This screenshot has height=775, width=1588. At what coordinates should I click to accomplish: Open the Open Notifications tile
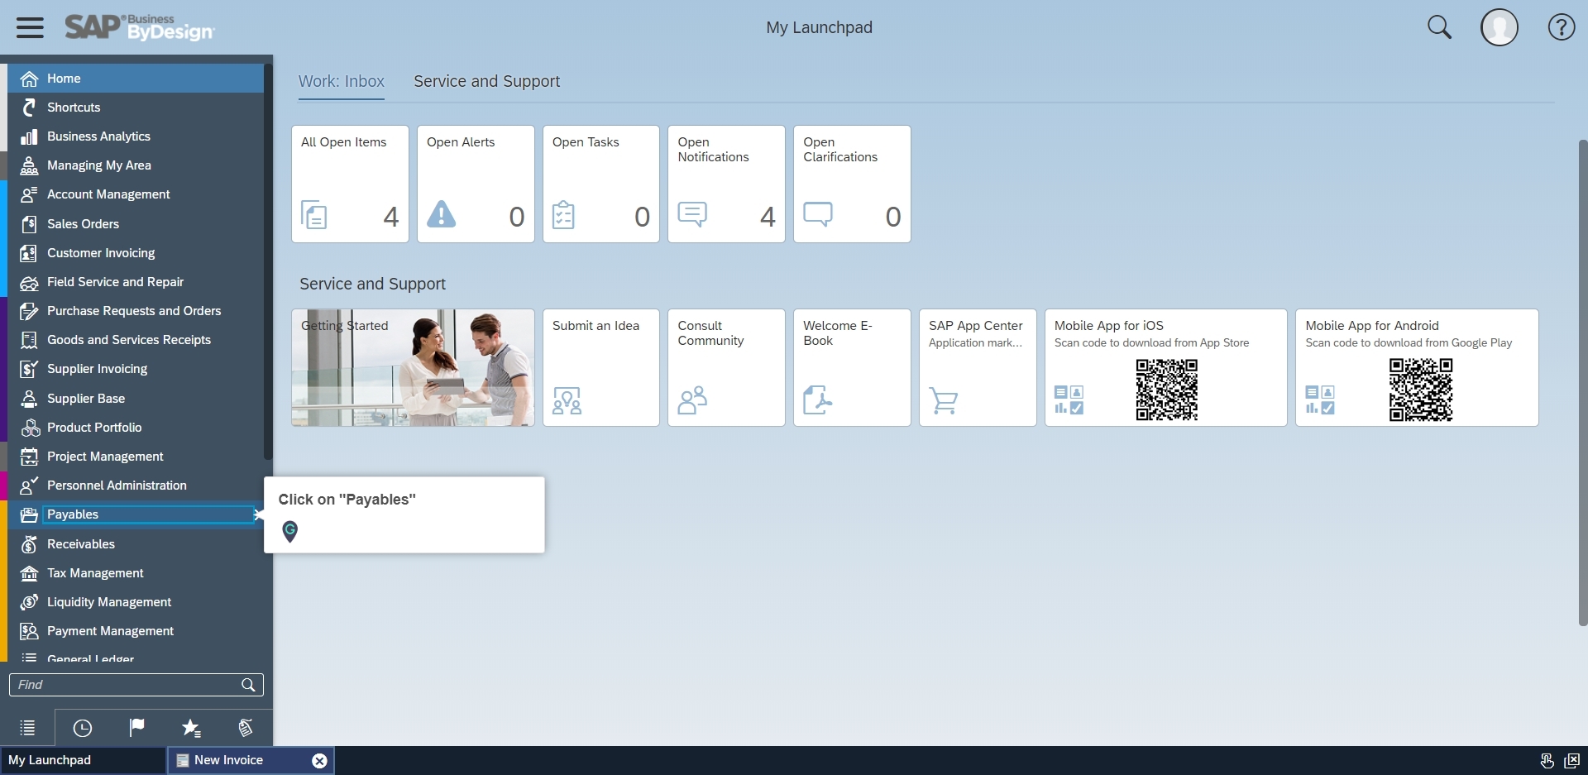pos(726,184)
